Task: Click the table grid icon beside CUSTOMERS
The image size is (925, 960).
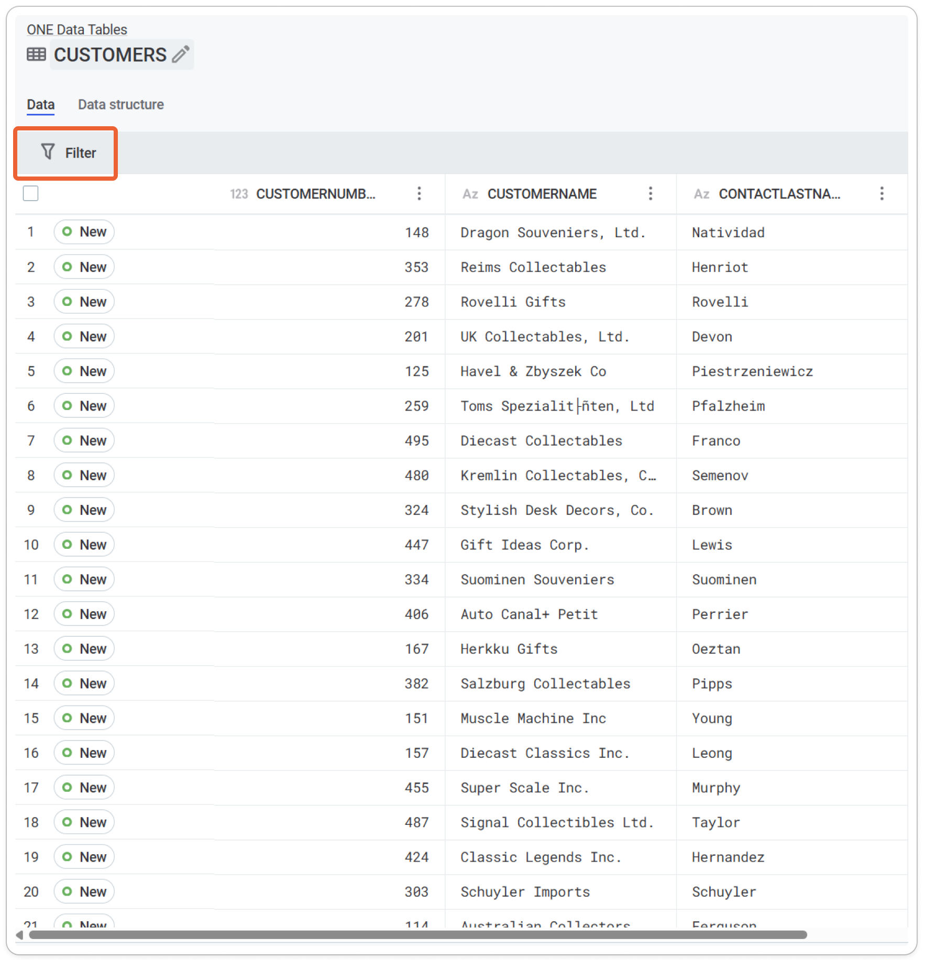Action: click(36, 54)
